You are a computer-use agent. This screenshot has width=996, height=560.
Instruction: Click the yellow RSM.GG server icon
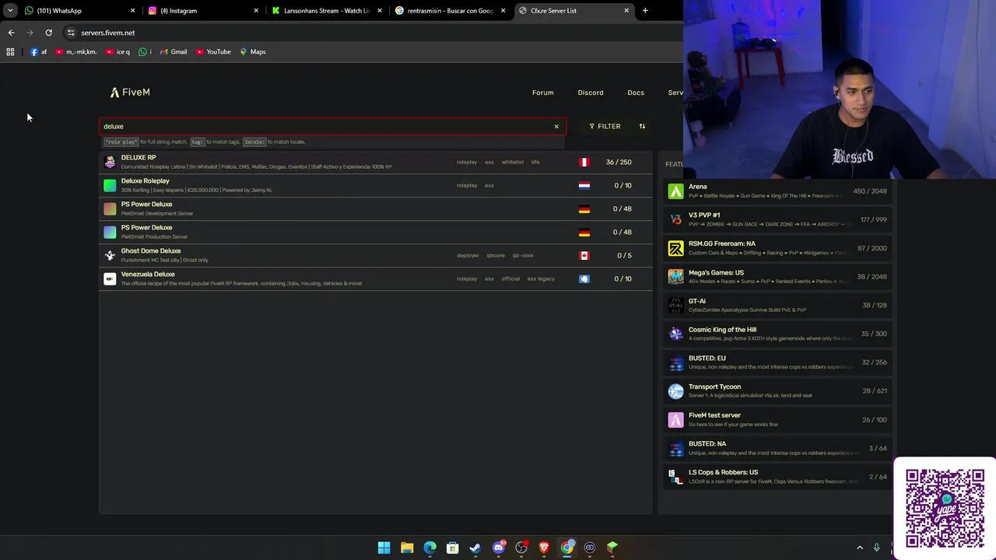tap(675, 248)
